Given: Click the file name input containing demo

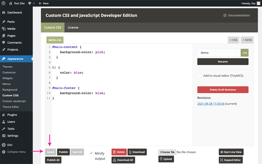Looking at the screenshot, I should tap(219, 53).
